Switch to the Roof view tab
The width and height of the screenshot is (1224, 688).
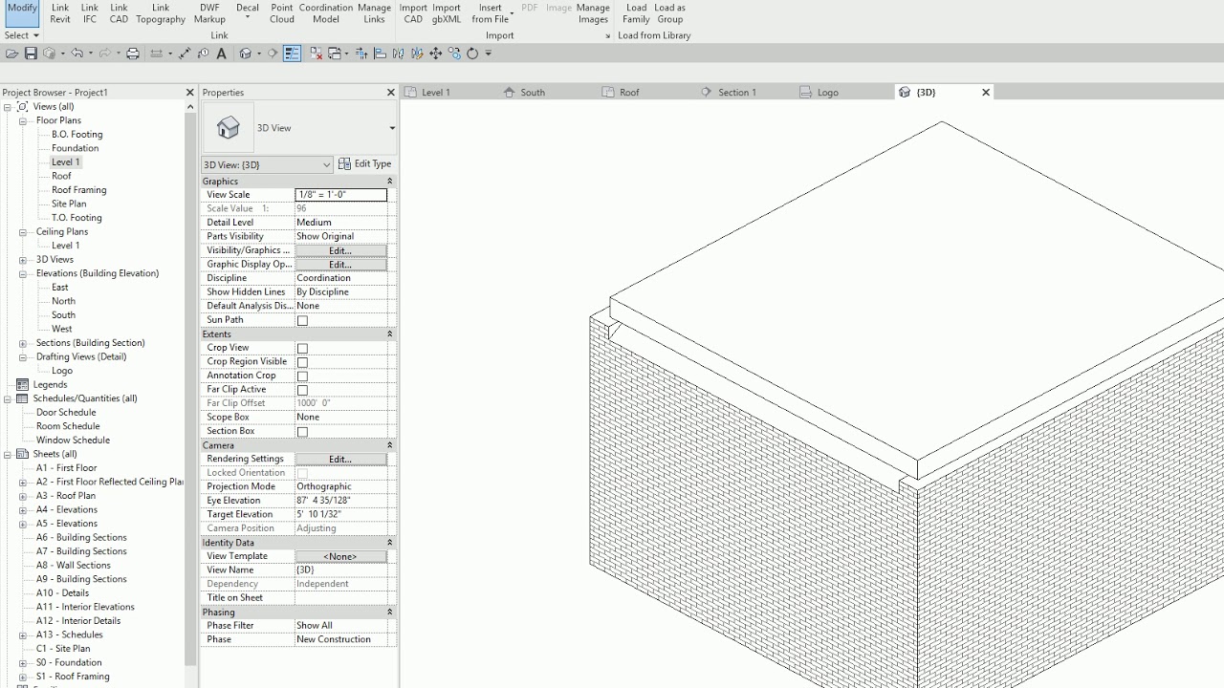629,93
